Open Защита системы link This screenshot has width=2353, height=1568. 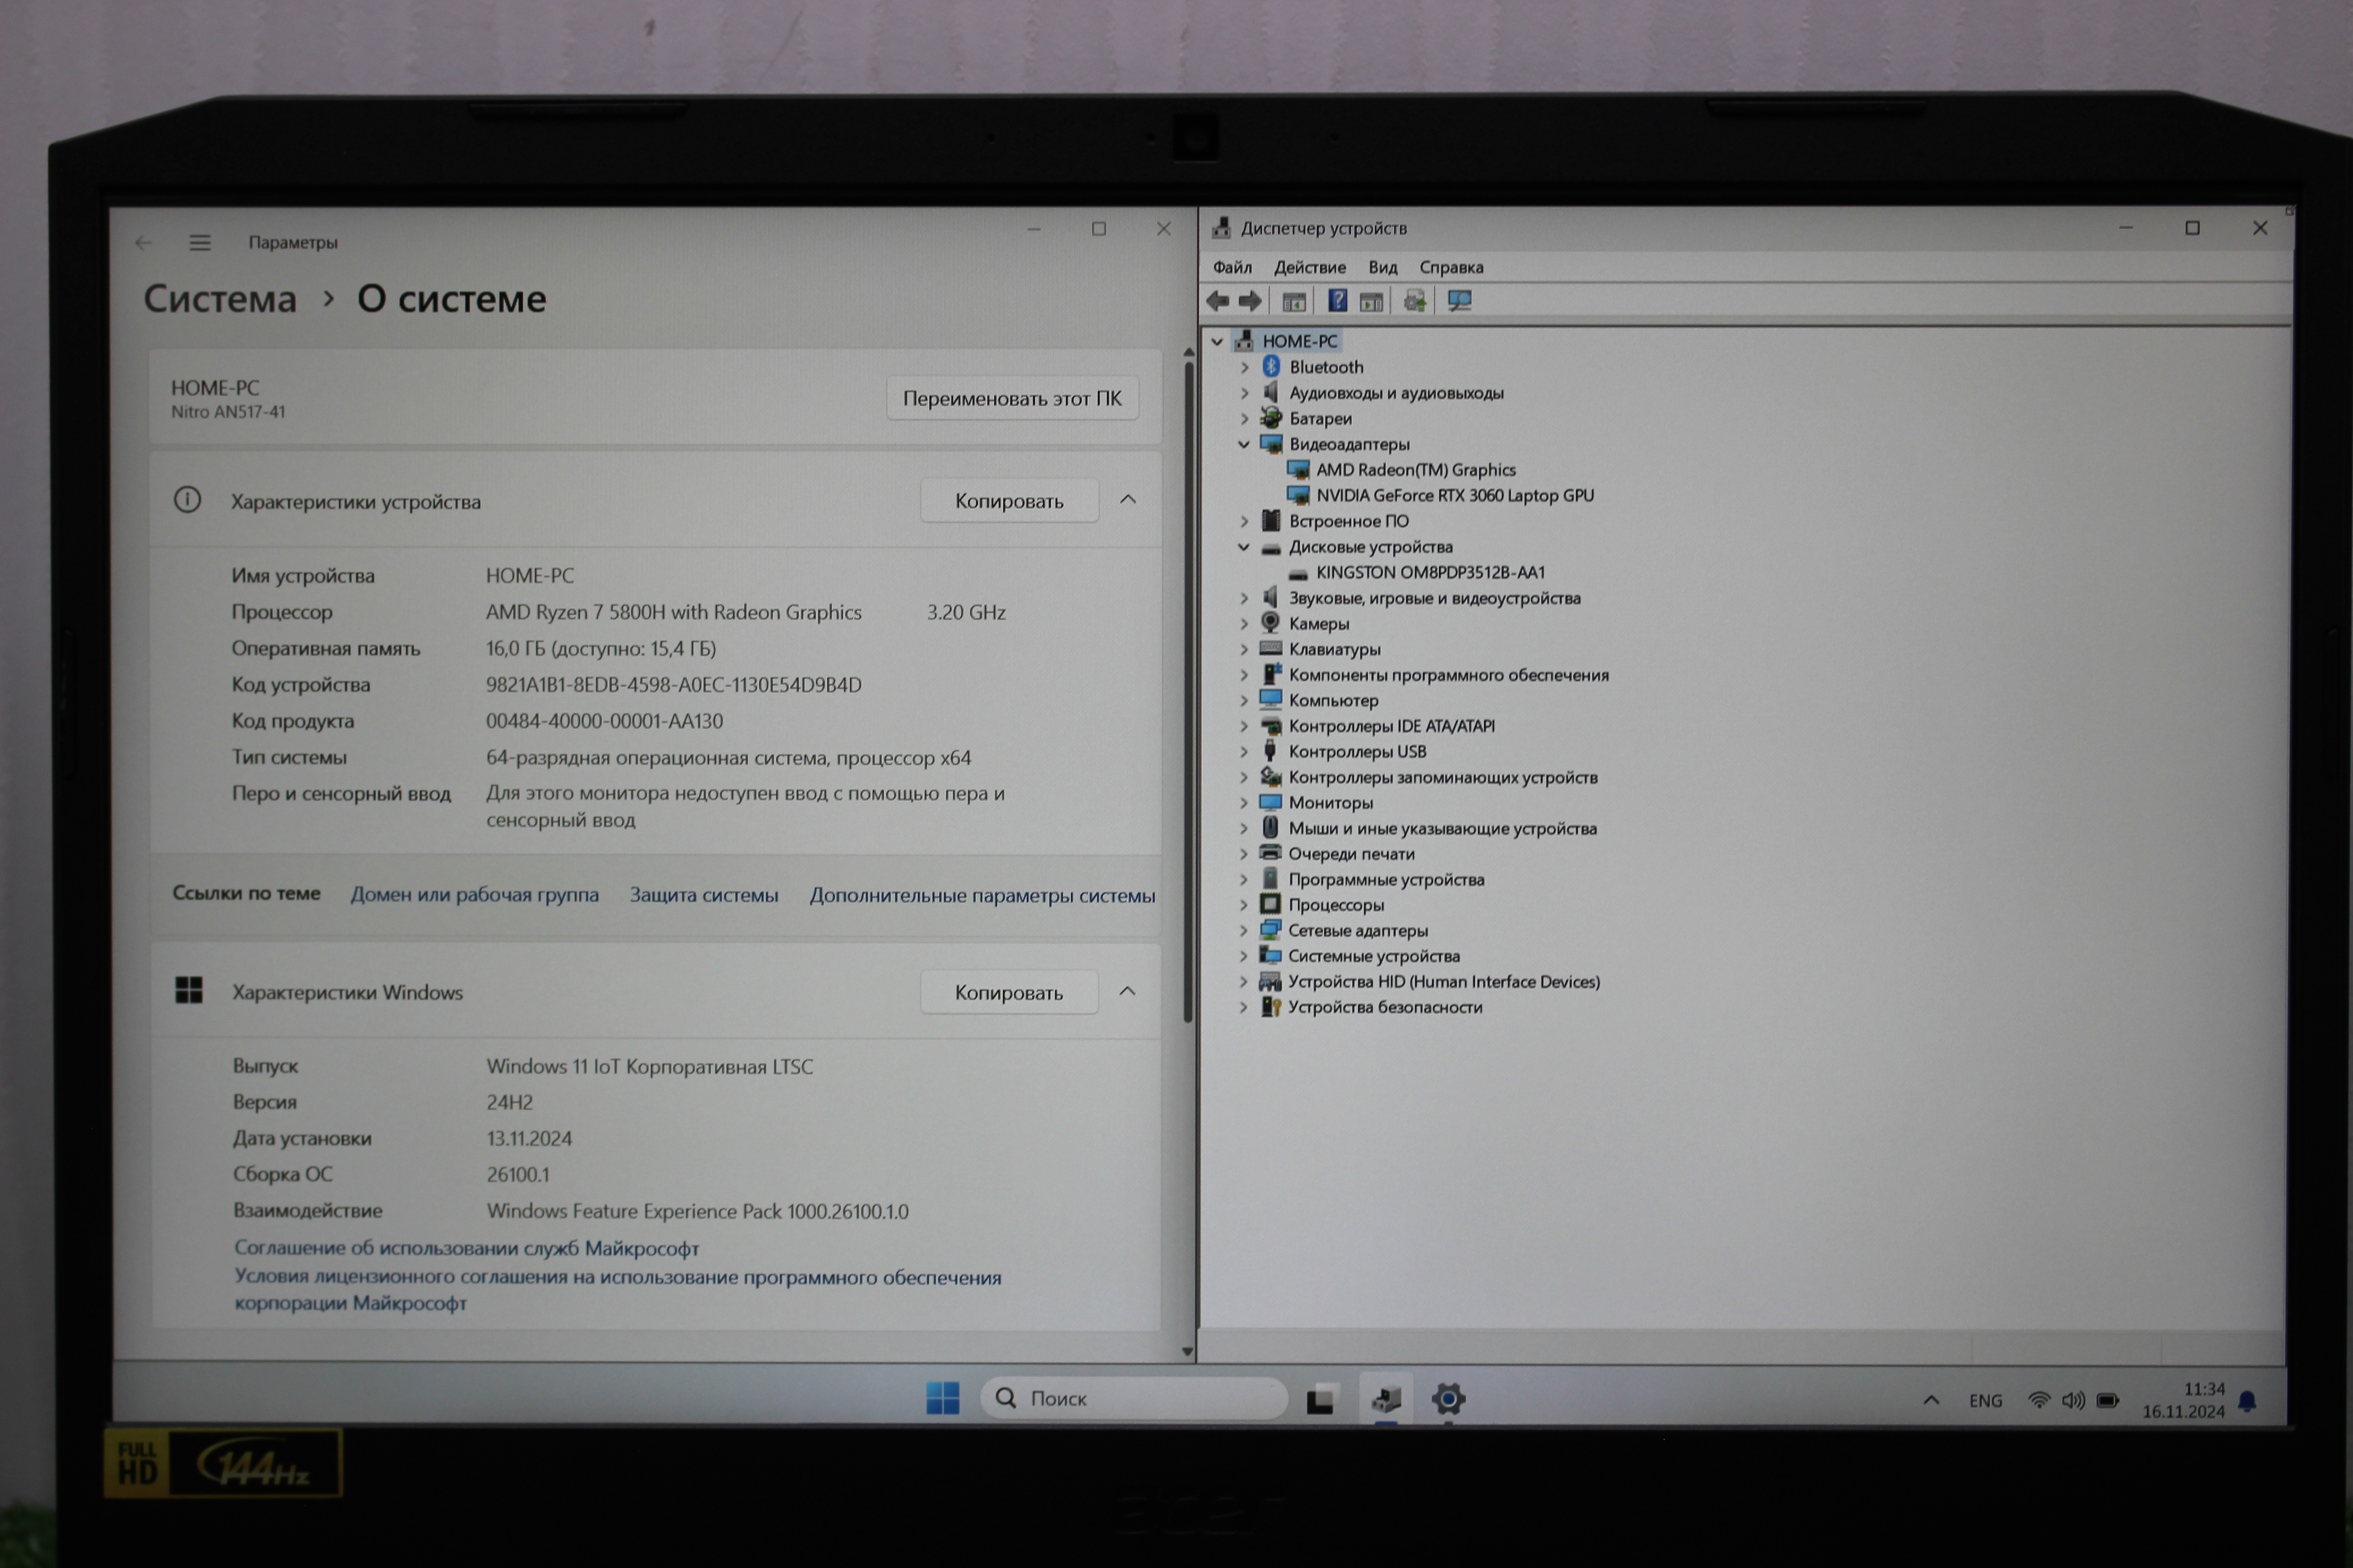[703, 895]
